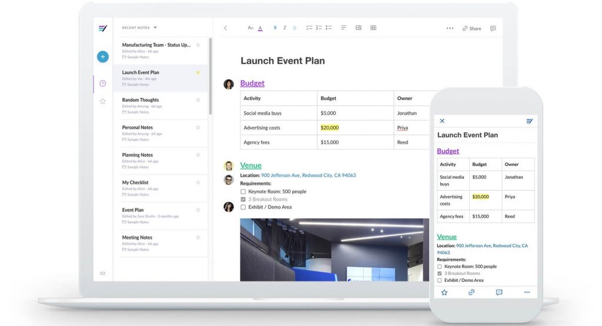Star the Random Thoughts note
Viewport: 602px width, 326px height.
point(198,100)
